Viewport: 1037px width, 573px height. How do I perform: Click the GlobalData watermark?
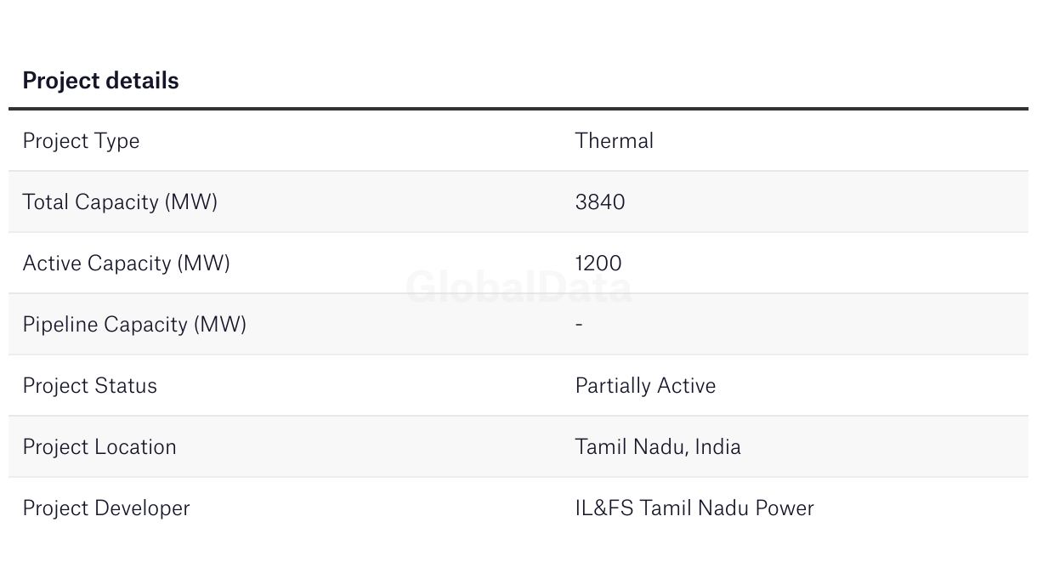518,286
